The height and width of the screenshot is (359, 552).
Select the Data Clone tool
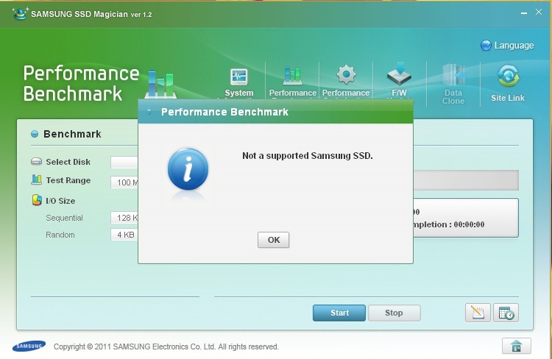[x=453, y=85]
